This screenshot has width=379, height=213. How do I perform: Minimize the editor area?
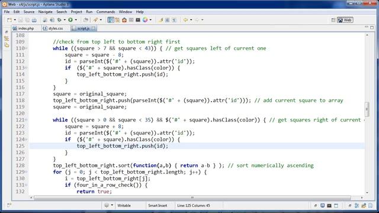pos(367,27)
